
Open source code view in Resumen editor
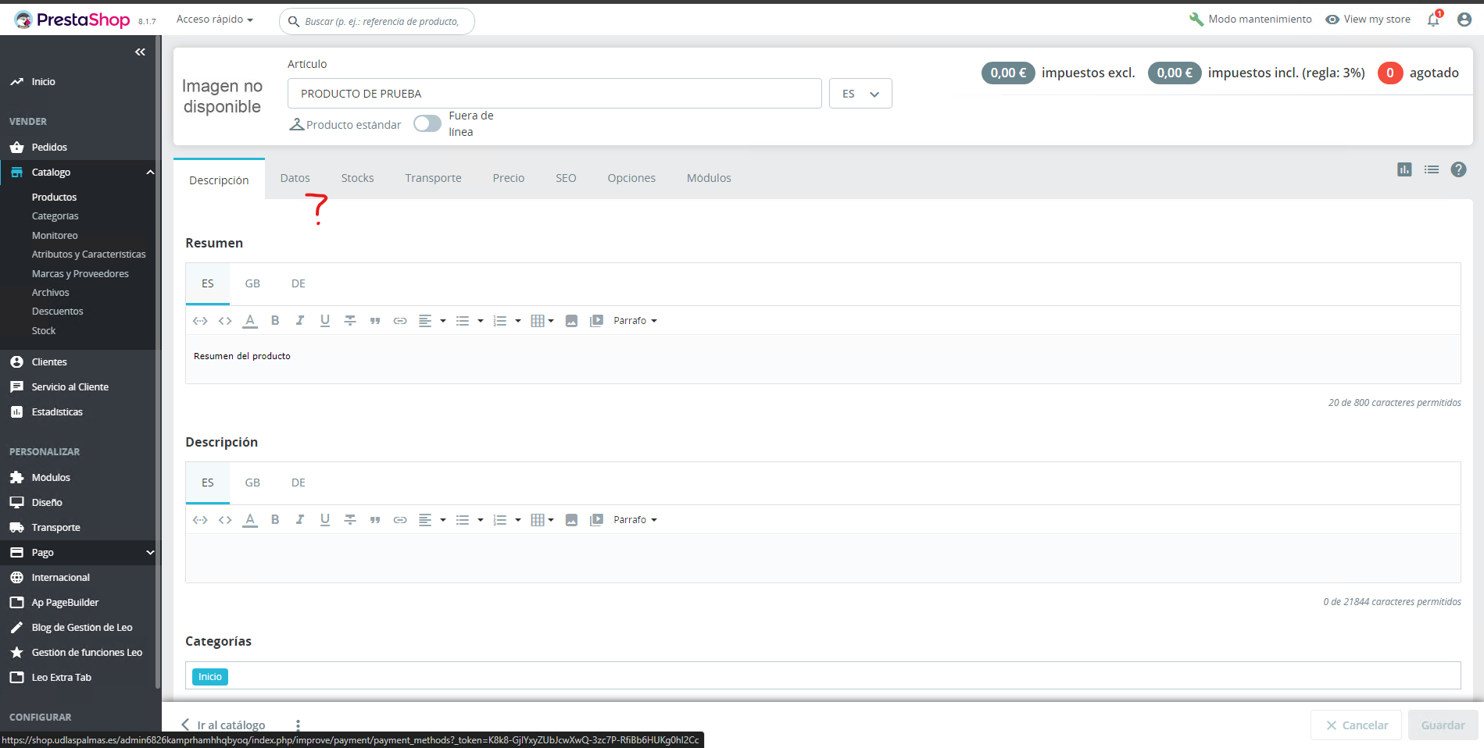tap(225, 320)
